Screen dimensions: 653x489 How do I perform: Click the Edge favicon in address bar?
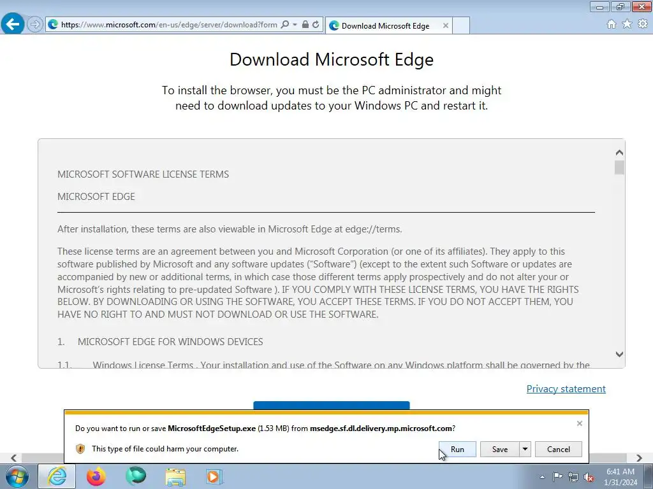53,25
